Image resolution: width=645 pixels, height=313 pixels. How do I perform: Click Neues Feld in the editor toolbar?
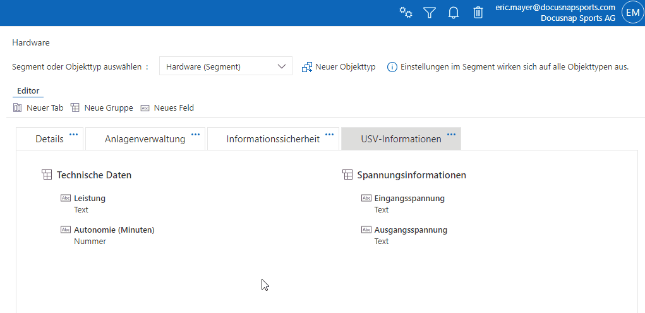[x=167, y=108]
